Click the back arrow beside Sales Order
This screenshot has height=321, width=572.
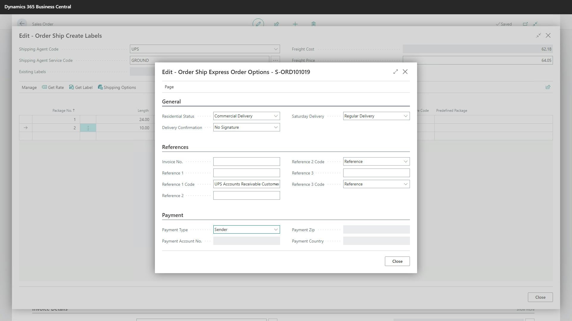pyautogui.click(x=22, y=24)
